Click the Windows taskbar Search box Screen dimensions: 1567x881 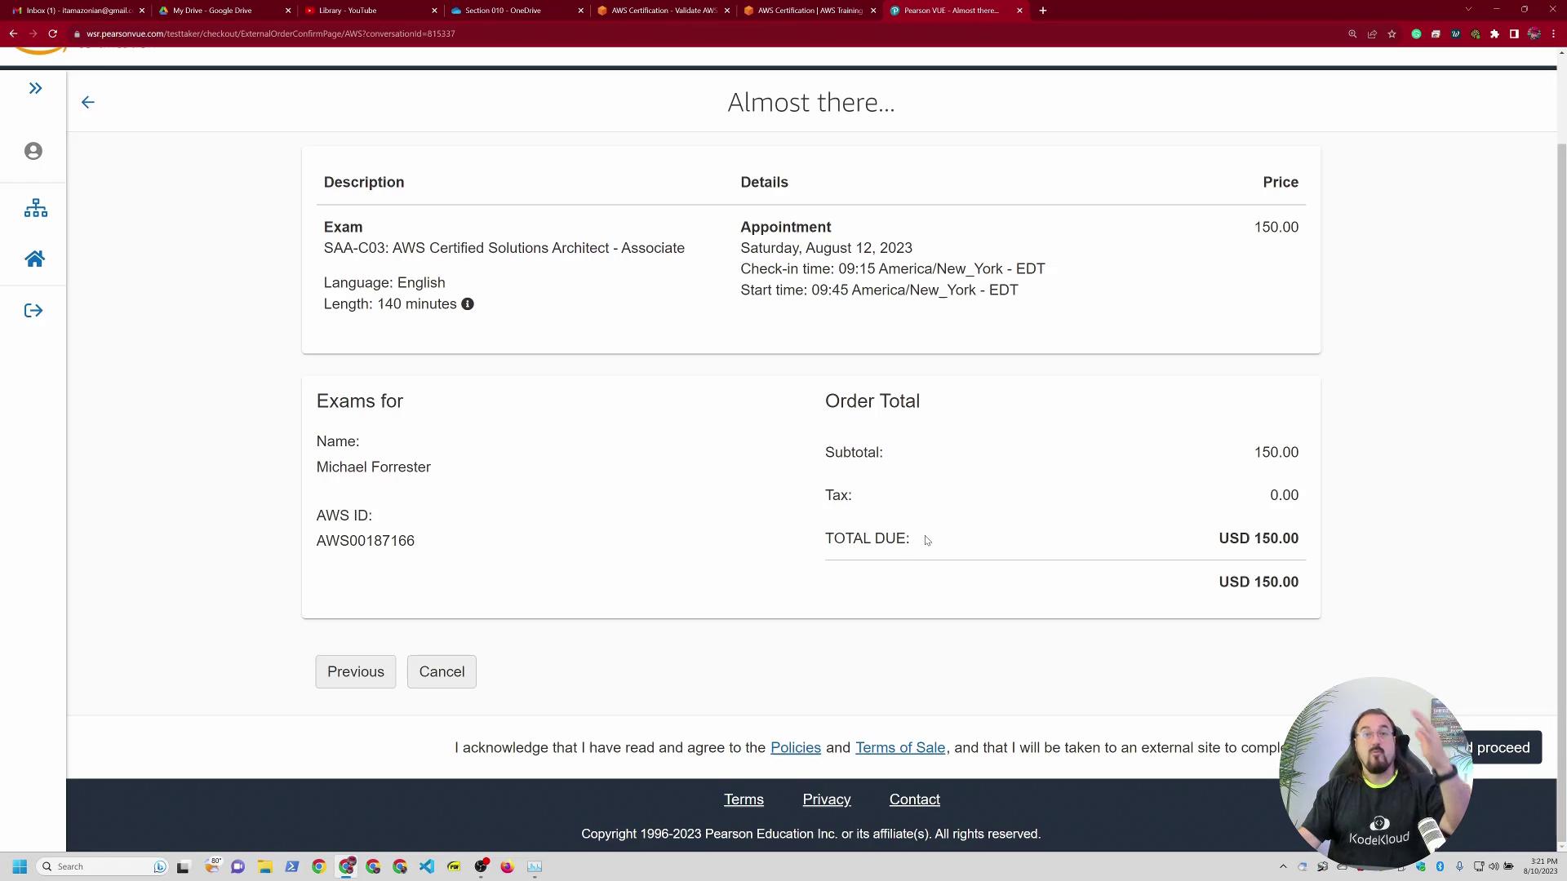(x=102, y=866)
